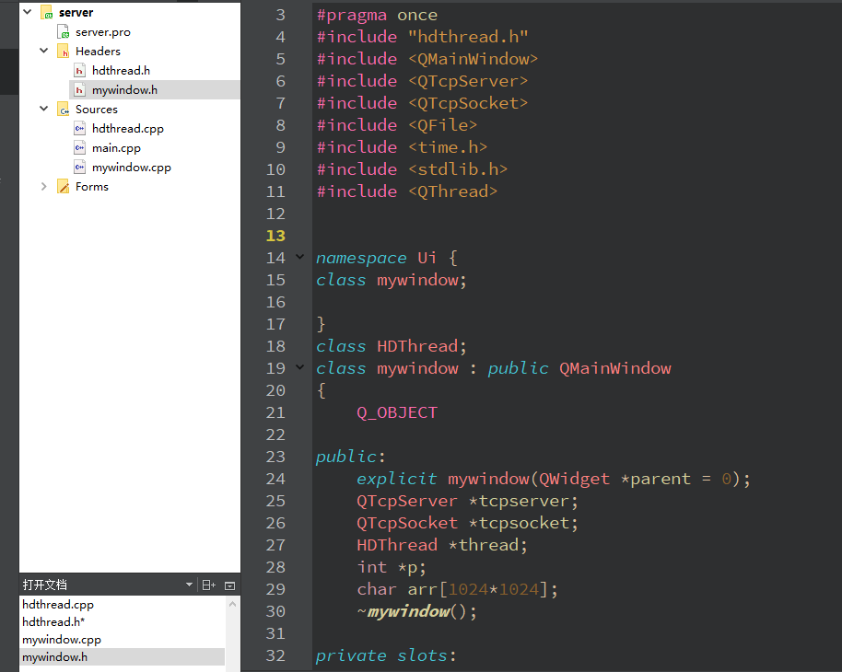The width and height of the screenshot is (842, 672).
Task: Open mywindow.cpp under Sources
Action: (132, 168)
